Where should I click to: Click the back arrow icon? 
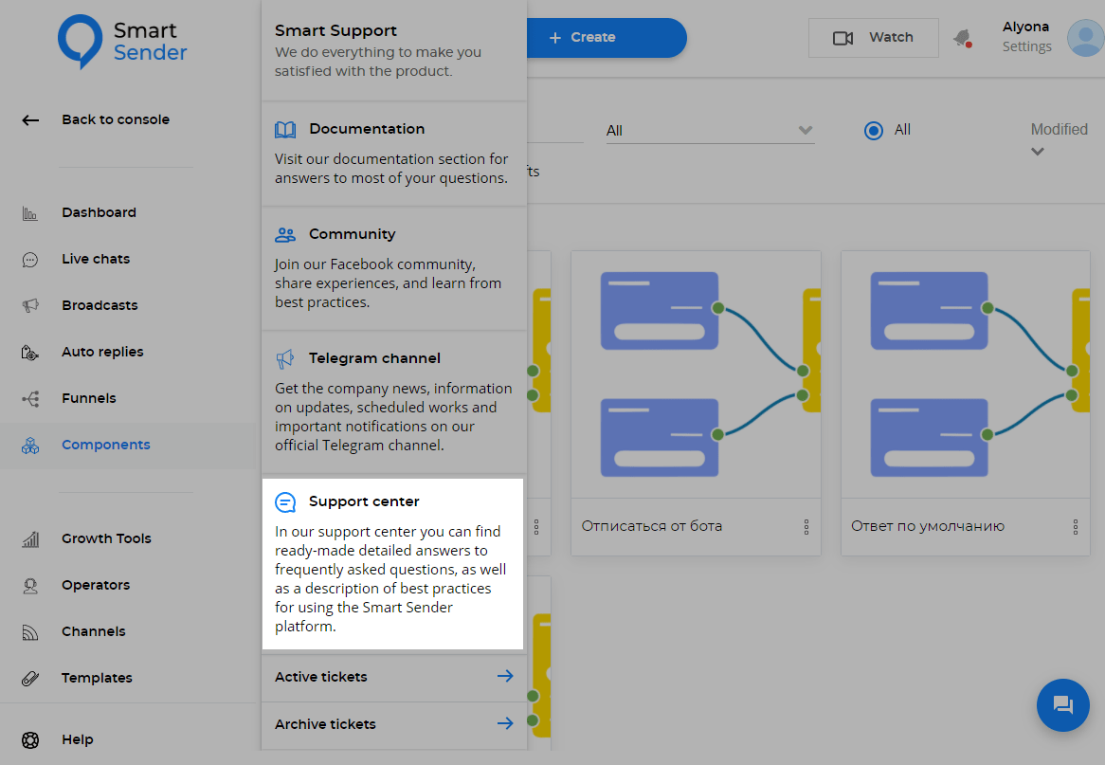[30, 120]
